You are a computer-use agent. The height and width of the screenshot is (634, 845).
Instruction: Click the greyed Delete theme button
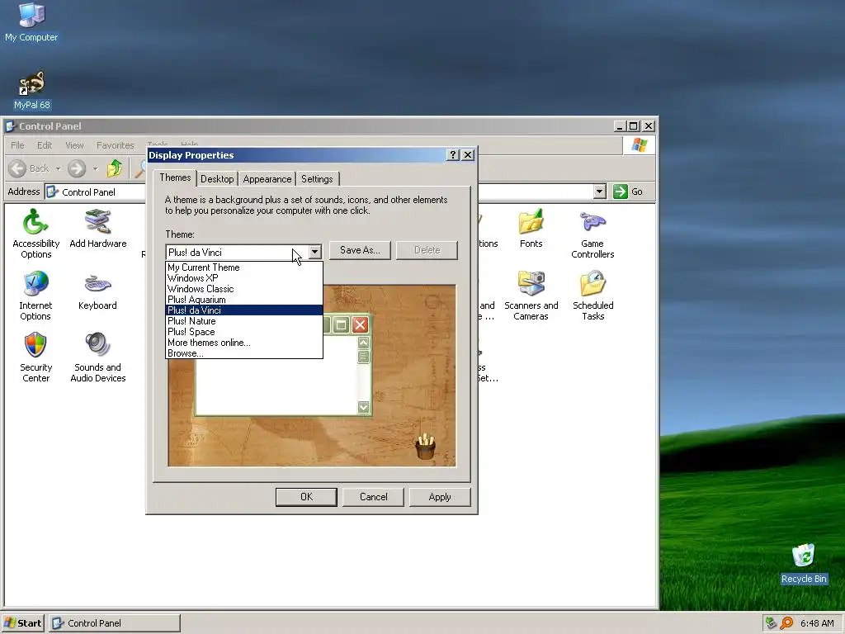427,250
